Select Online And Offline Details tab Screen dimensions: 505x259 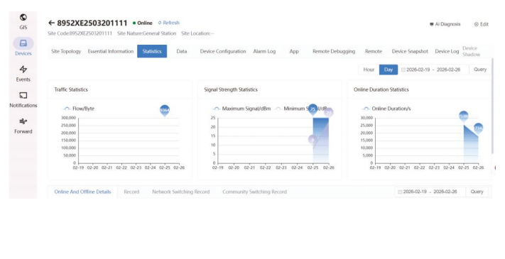(x=83, y=192)
